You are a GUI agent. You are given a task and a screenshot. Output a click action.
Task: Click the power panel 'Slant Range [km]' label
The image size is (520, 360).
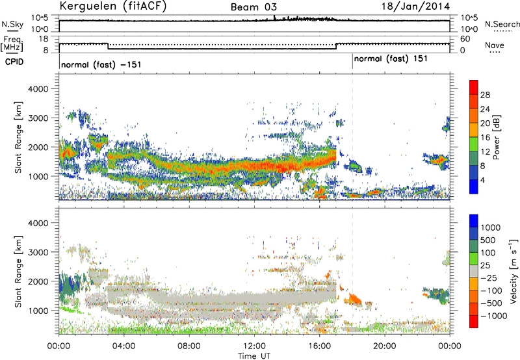point(18,137)
